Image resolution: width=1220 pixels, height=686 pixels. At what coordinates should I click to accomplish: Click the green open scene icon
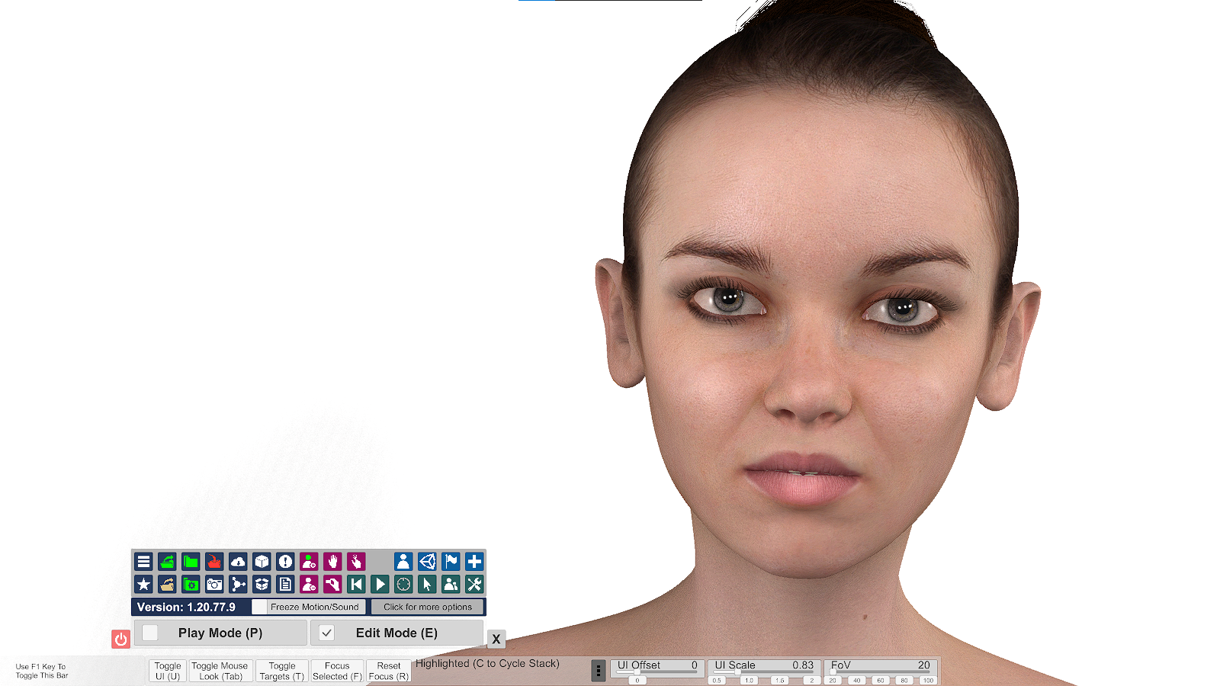[x=167, y=562]
